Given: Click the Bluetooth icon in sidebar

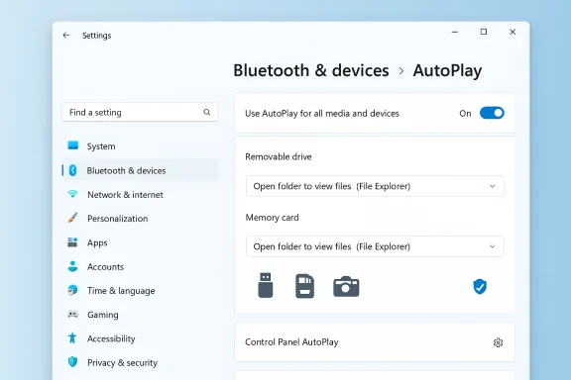Looking at the screenshot, I should [72, 170].
